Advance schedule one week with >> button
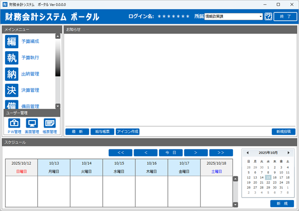 pos(221,152)
